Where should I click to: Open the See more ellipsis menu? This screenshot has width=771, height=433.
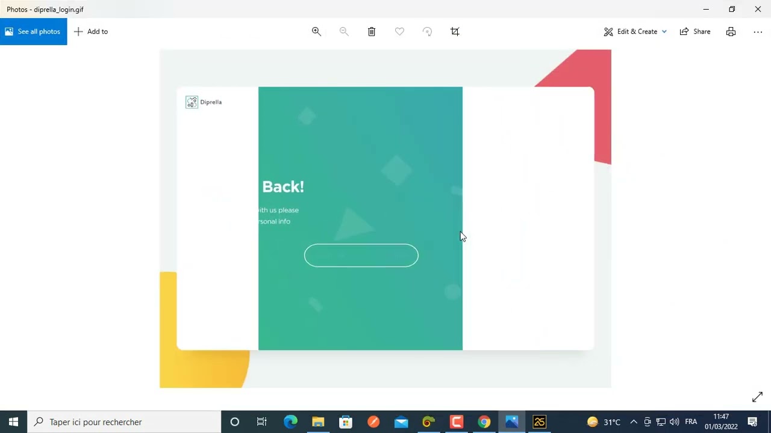(758, 31)
